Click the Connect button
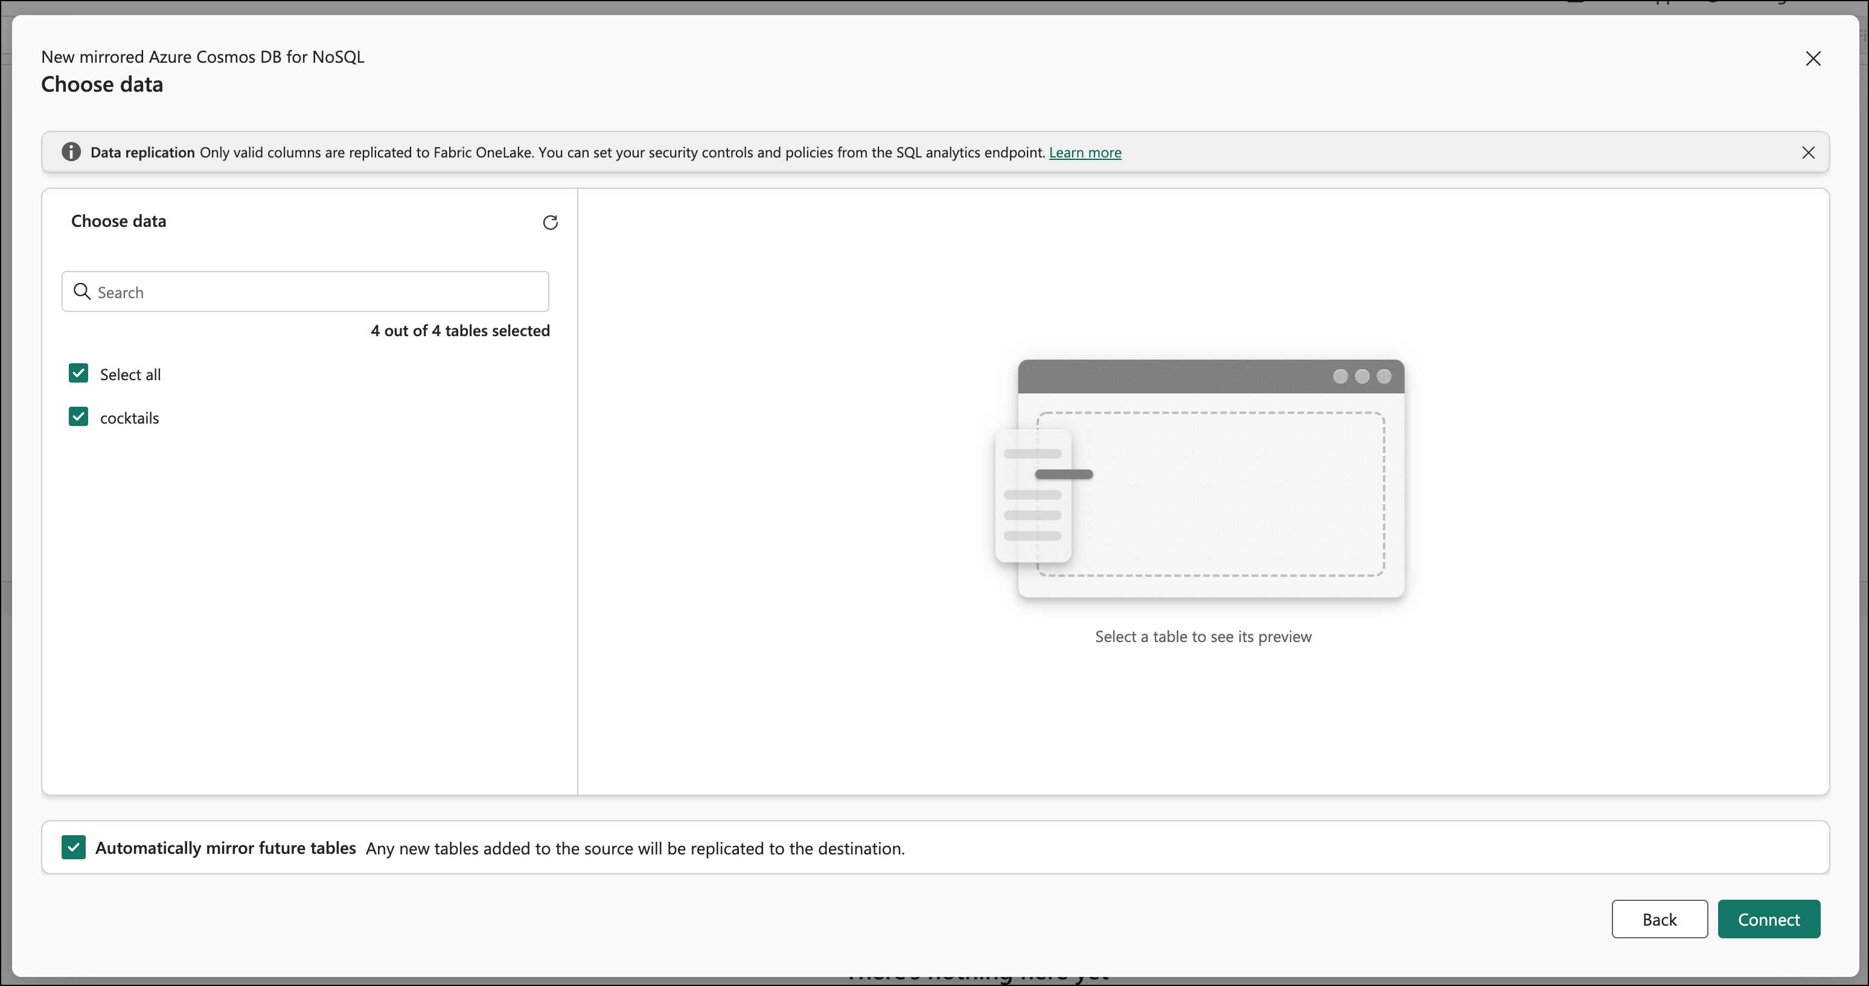 pyautogui.click(x=1768, y=919)
